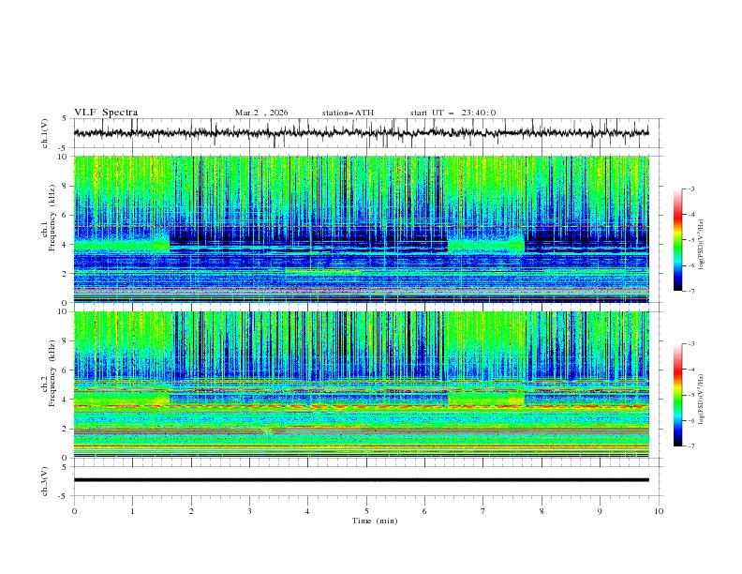Click the "Time (min)" axis label
The width and height of the screenshot is (742, 574).
(375, 521)
